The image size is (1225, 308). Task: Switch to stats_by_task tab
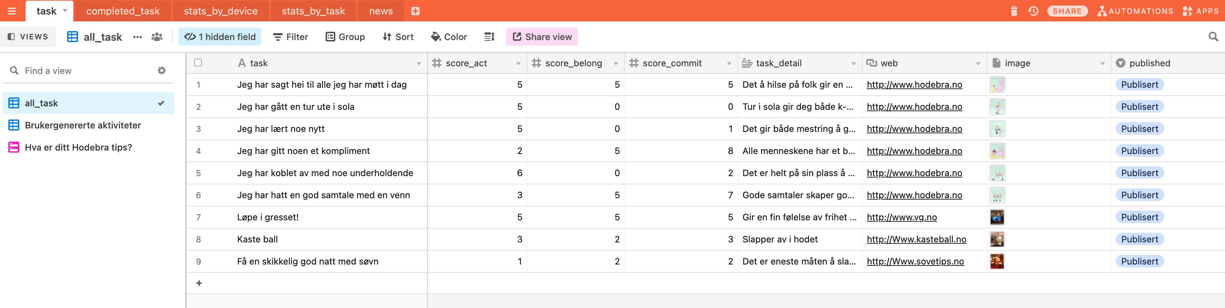tap(313, 11)
